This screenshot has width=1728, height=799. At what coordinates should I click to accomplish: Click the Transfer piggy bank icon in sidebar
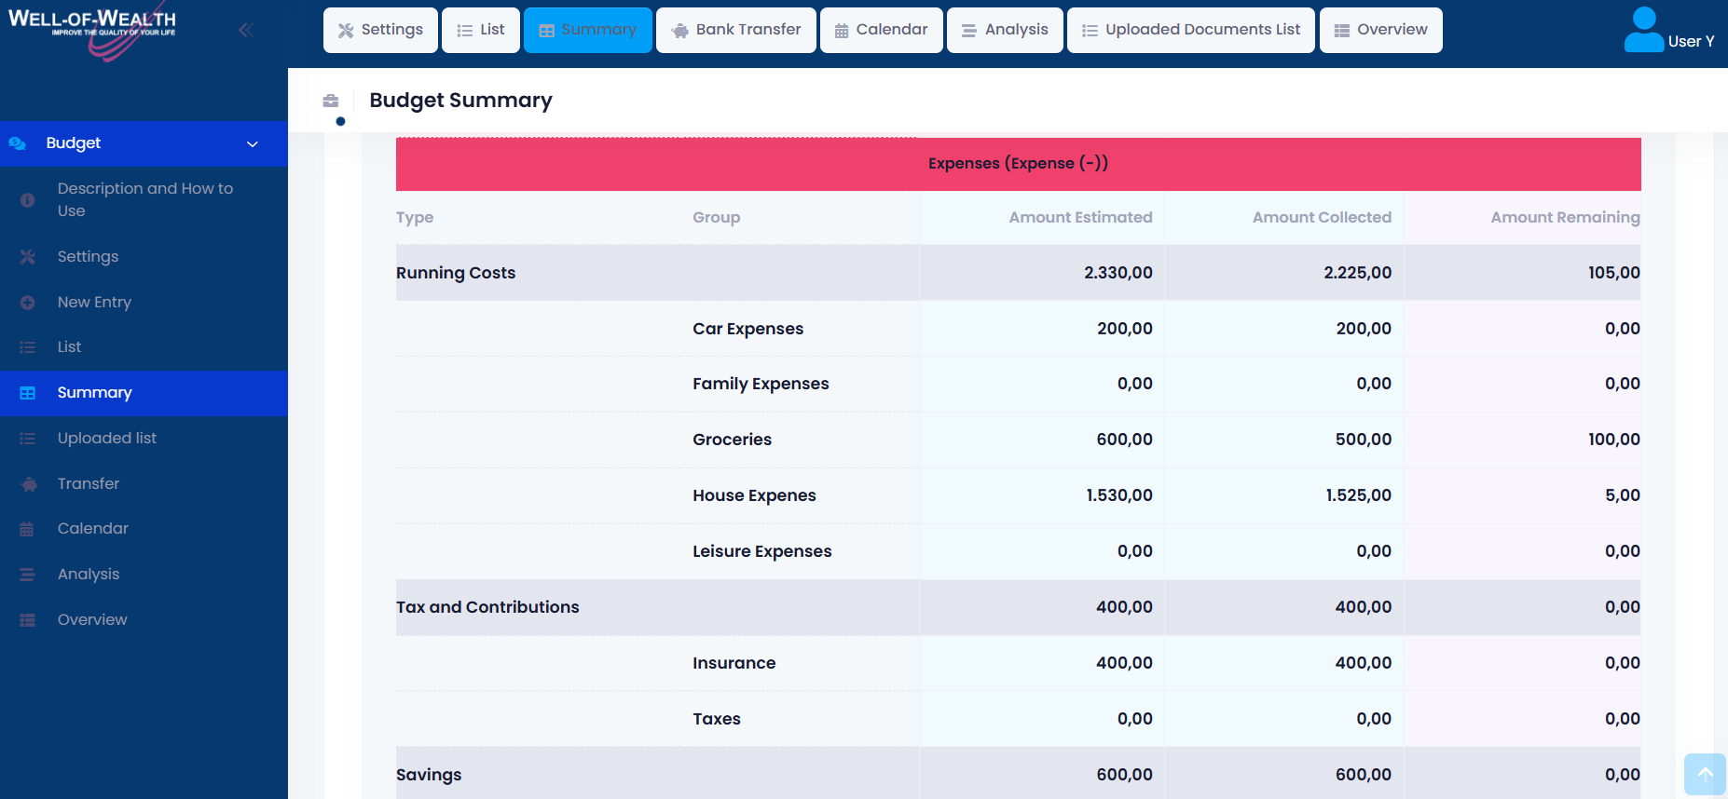pyautogui.click(x=29, y=484)
